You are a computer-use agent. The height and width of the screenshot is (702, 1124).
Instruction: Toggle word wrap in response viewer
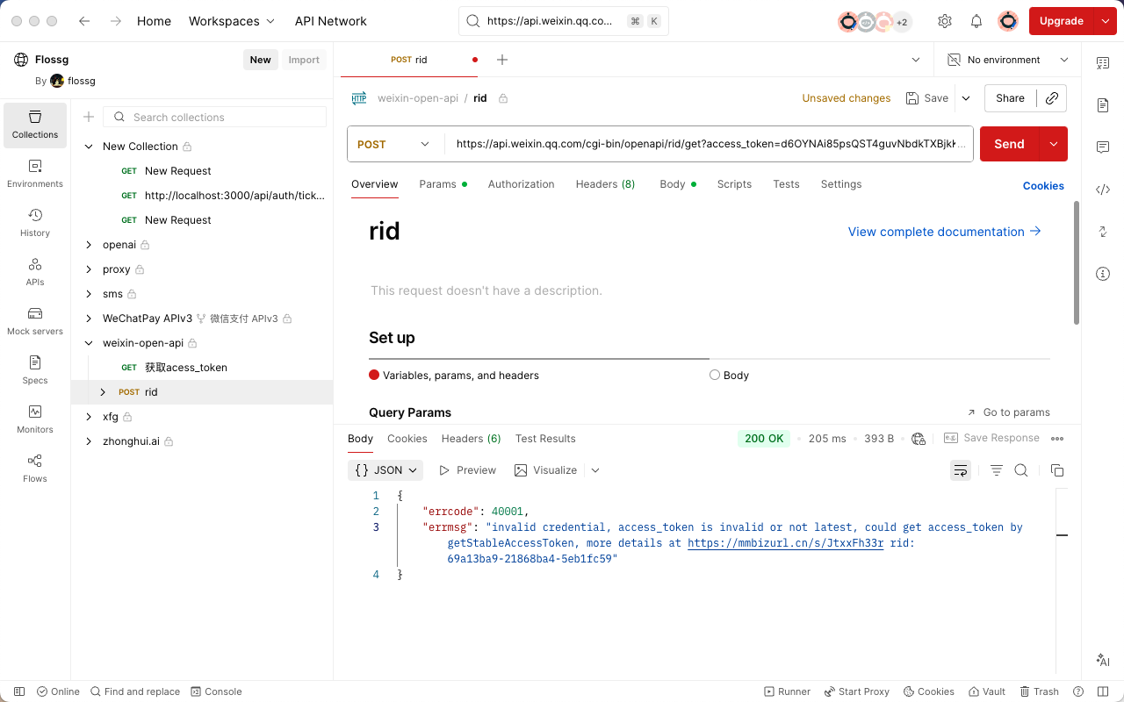click(961, 470)
